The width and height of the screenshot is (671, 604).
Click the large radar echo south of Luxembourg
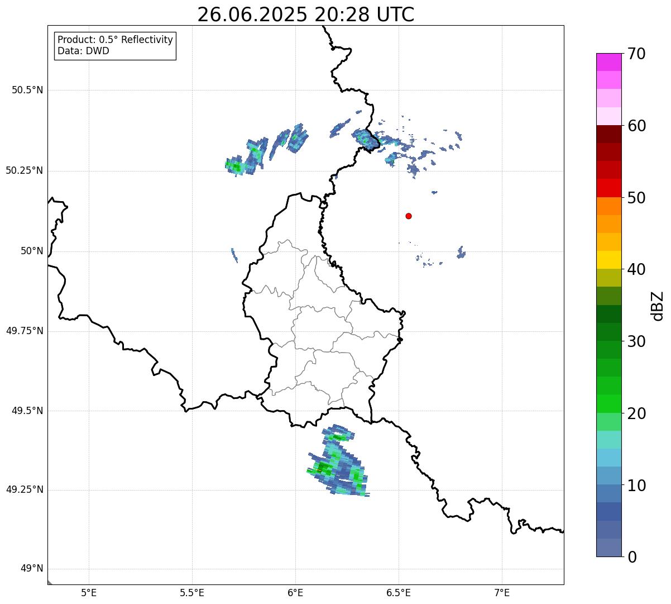pos(338,461)
